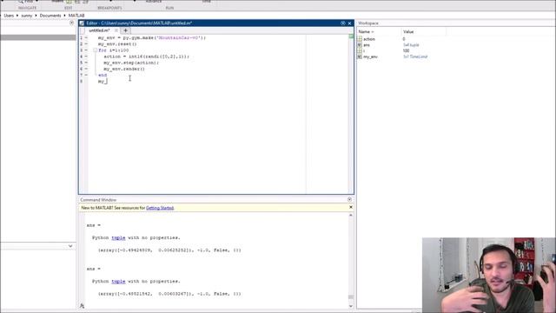Select the my_env variable icon in Workspace
The width and height of the screenshot is (556, 313).
click(x=360, y=57)
